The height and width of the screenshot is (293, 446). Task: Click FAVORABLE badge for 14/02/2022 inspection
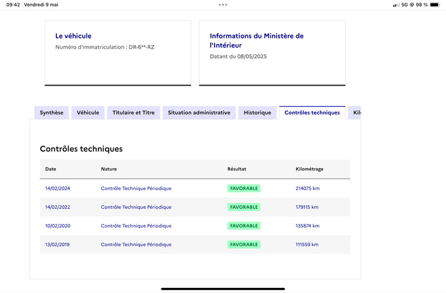[x=244, y=207]
